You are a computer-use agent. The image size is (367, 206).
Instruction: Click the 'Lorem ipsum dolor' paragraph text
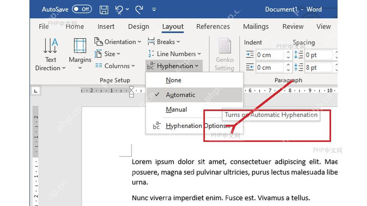pos(234,172)
